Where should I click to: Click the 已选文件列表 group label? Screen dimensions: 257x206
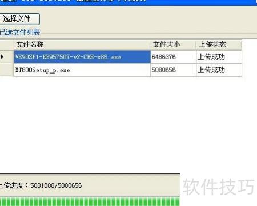[x=20, y=33]
